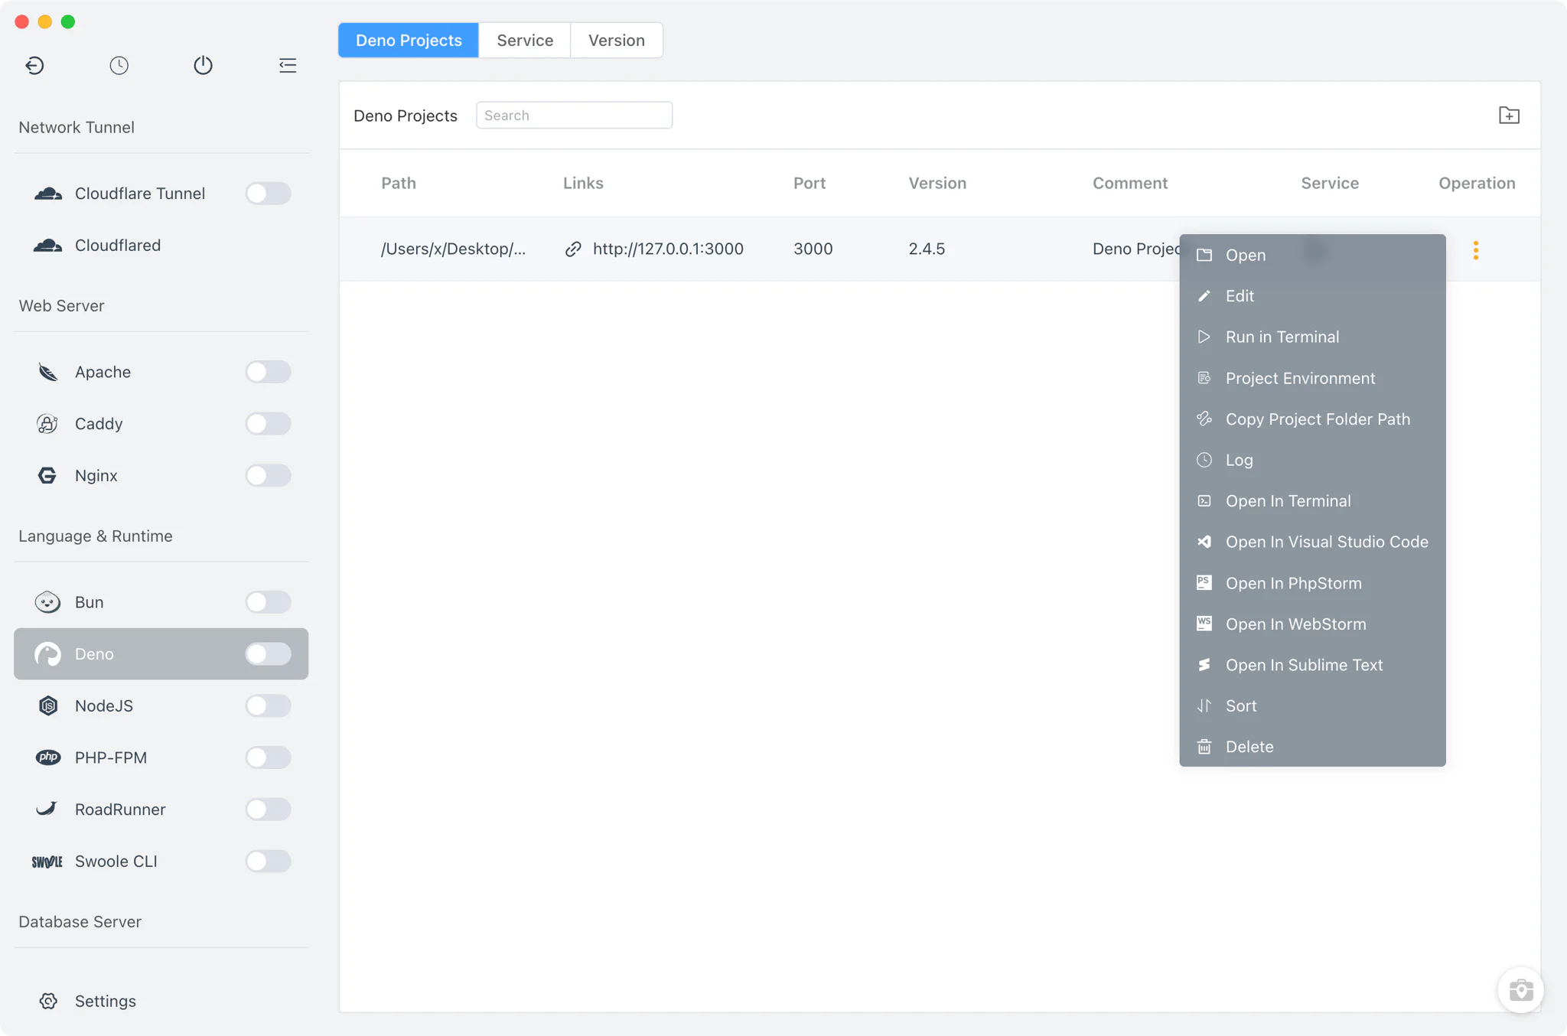Click the NodeJS hexagon icon

[47, 705]
